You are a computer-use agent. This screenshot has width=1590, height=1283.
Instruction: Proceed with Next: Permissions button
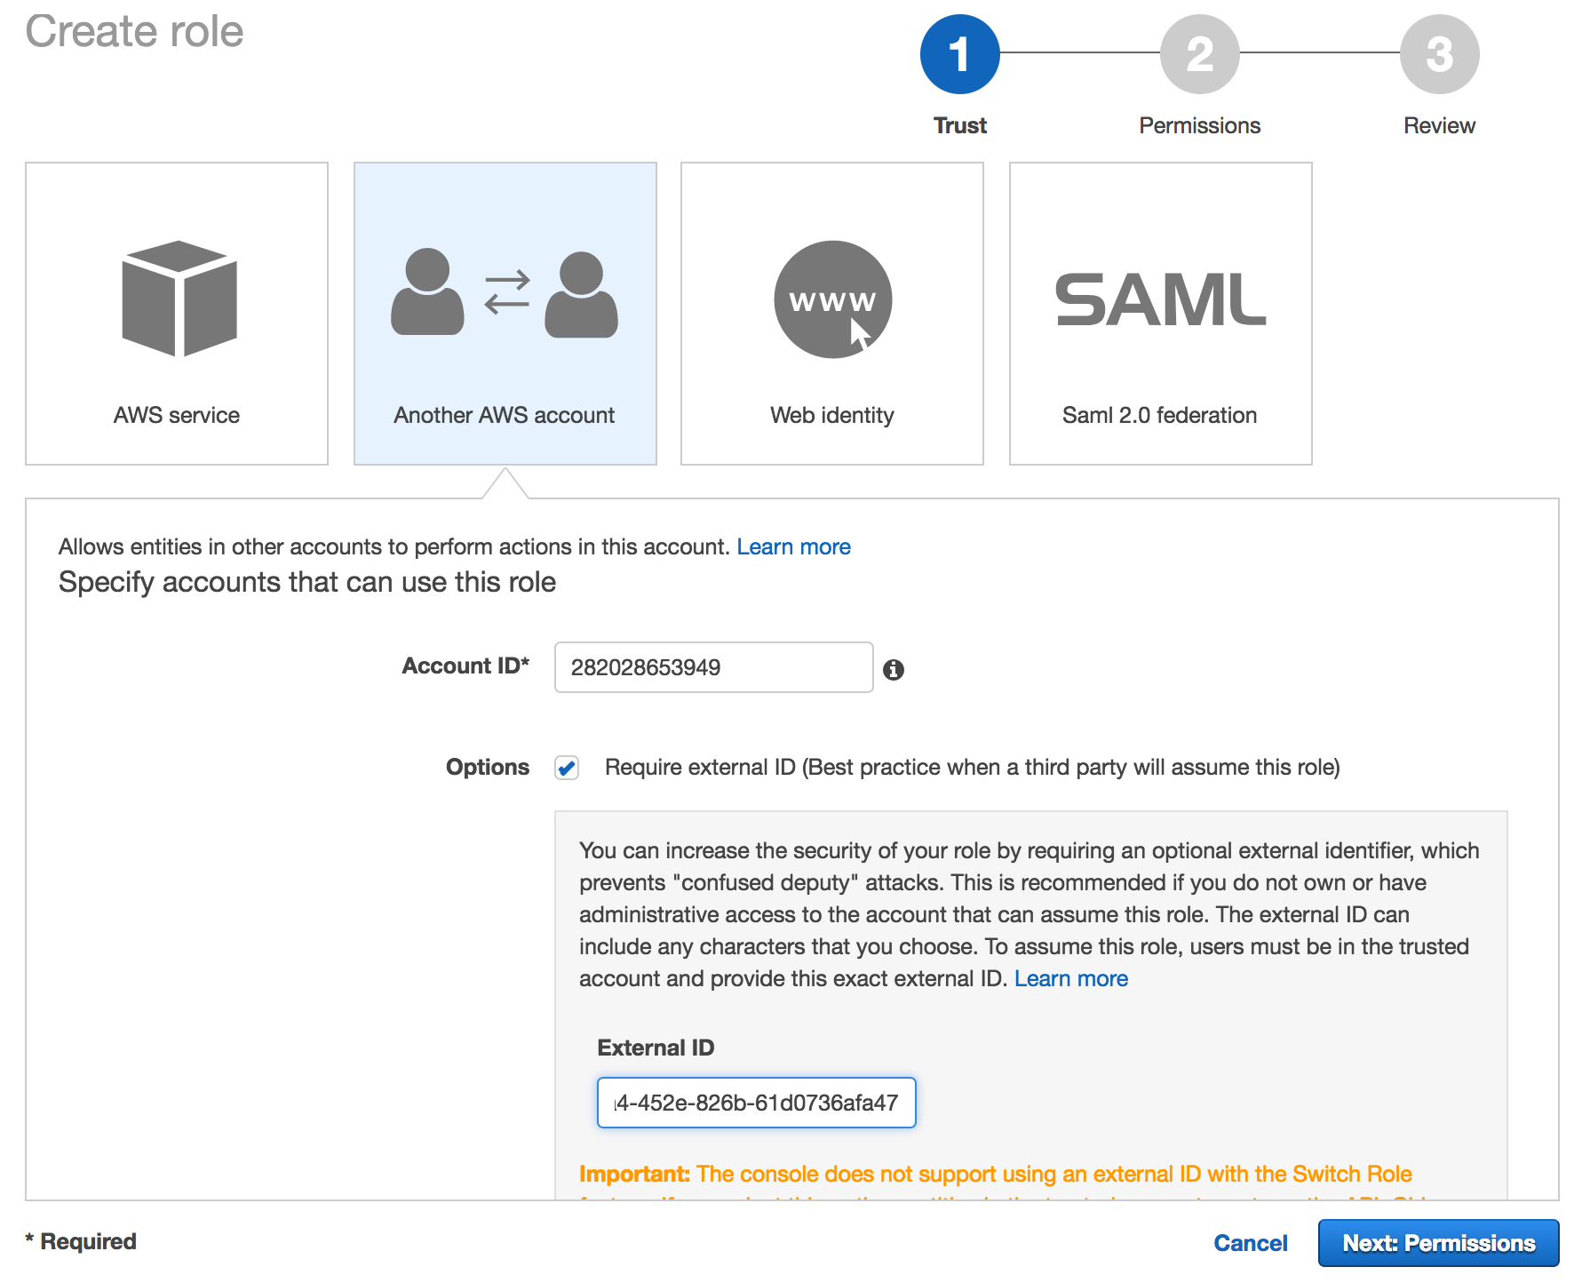coord(1439,1243)
